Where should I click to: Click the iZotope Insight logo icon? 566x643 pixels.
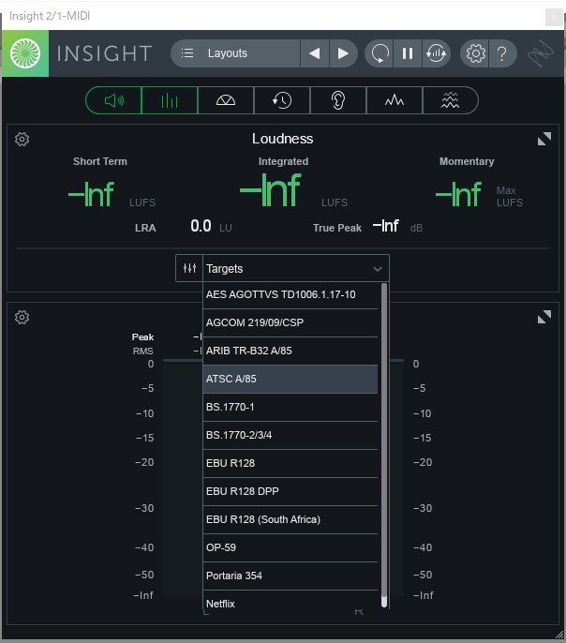25,53
